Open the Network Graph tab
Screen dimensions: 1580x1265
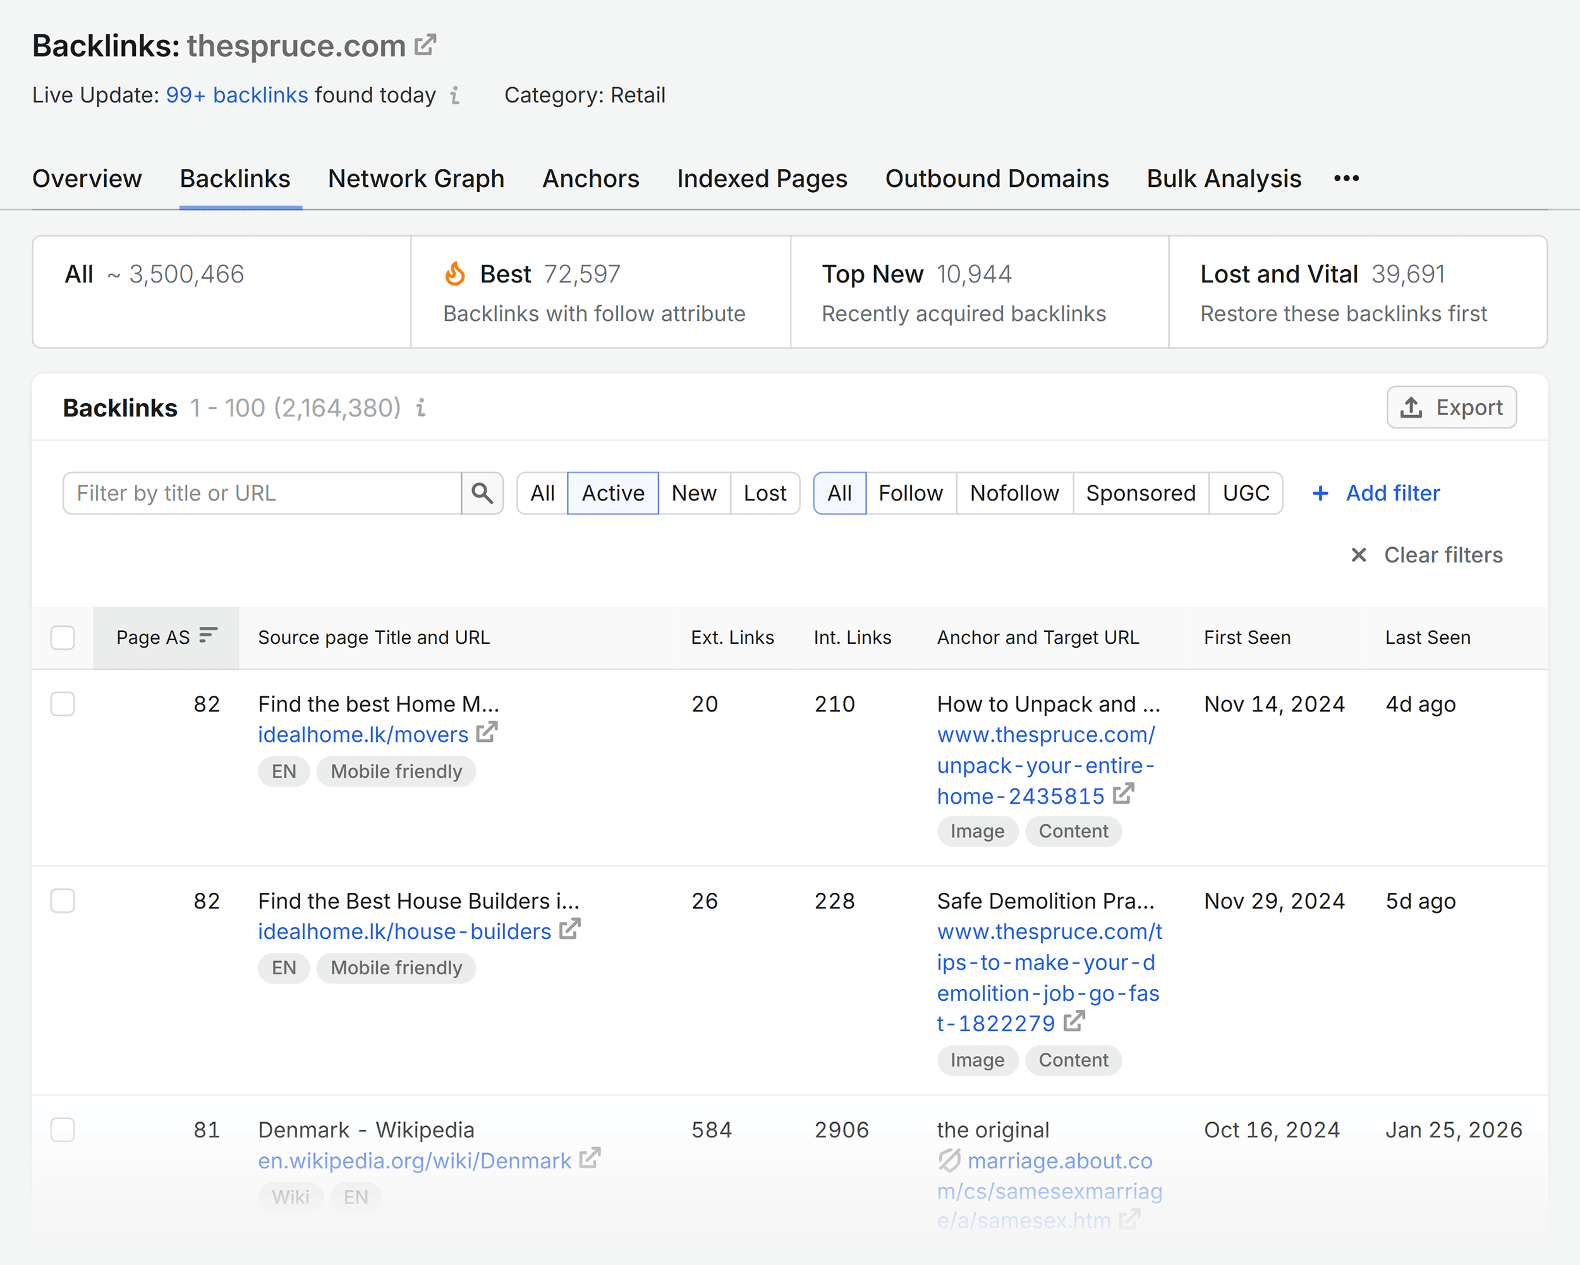click(416, 179)
